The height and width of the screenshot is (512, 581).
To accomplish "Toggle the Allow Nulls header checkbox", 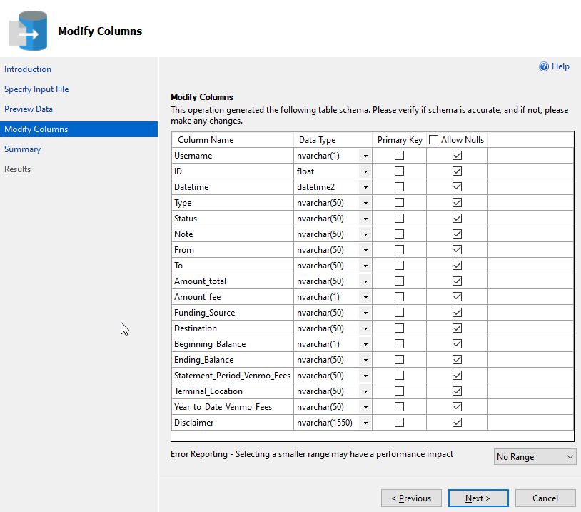I will (433, 140).
